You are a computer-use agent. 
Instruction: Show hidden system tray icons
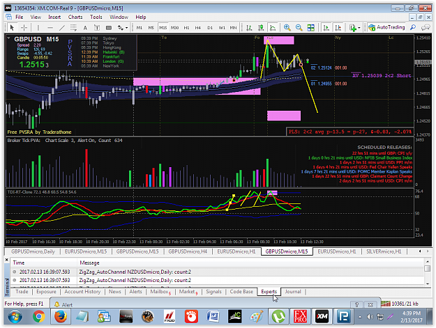(x=360, y=317)
